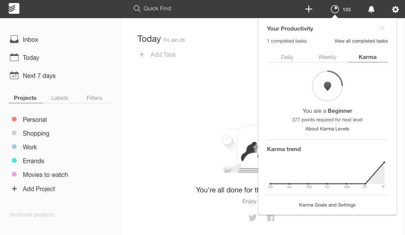Share on Twitter bird icon
405x235 pixels.
click(x=253, y=218)
